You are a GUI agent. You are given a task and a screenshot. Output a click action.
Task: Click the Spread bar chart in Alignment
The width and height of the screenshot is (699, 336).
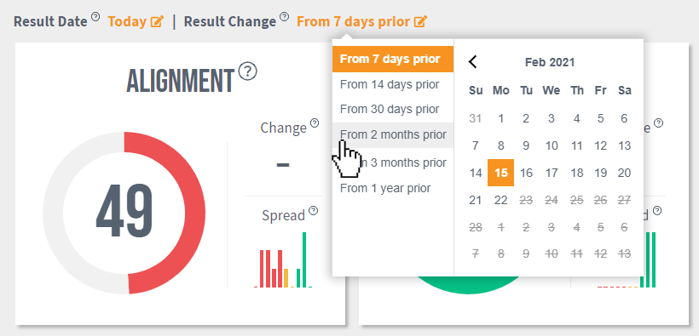(x=283, y=259)
